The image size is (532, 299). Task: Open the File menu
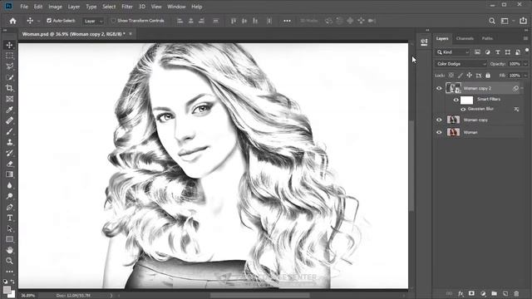point(24,7)
